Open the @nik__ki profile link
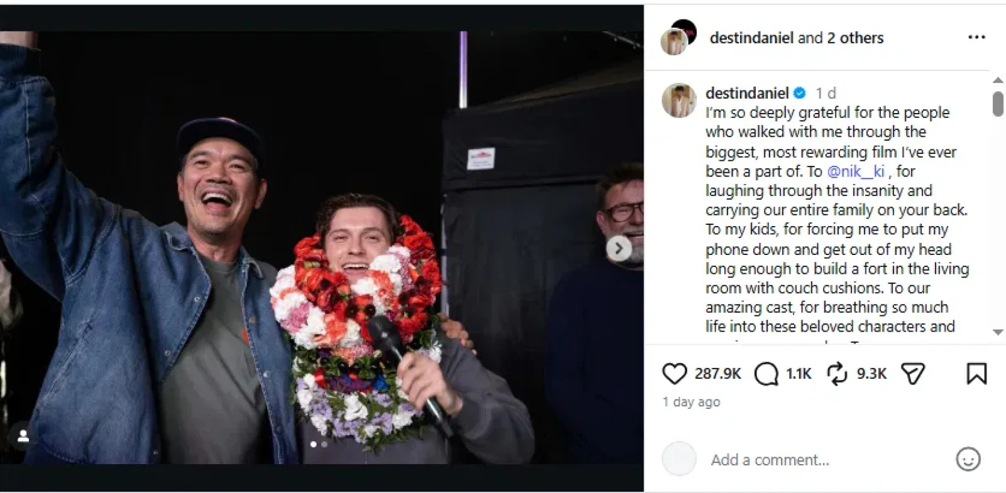 [x=856, y=171]
